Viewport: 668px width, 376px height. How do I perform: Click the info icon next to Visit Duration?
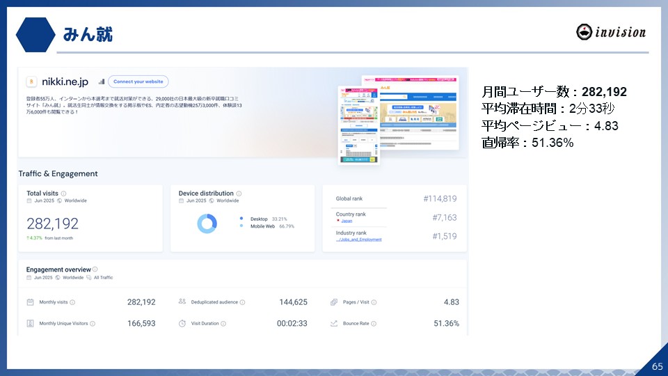pos(223,324)
